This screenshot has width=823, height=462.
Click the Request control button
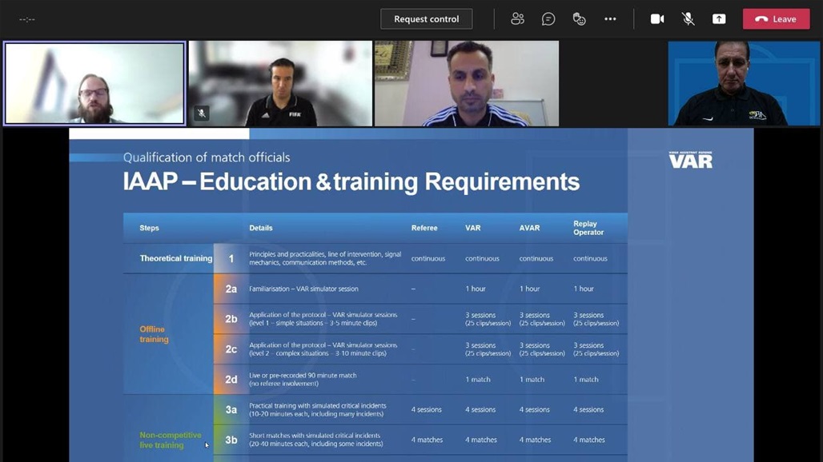pos(426,19)
